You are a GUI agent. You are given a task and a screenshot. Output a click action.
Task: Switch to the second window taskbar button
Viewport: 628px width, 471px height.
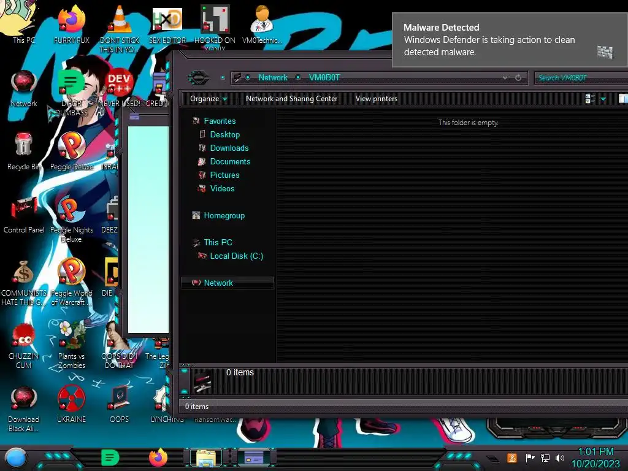pyautogui.click(x=254, y=458)
